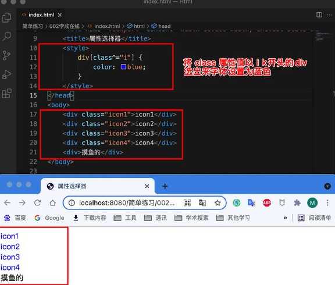335x285 pixels.
Task: Click the class="icon4" code line
Action: pos(120,142)
